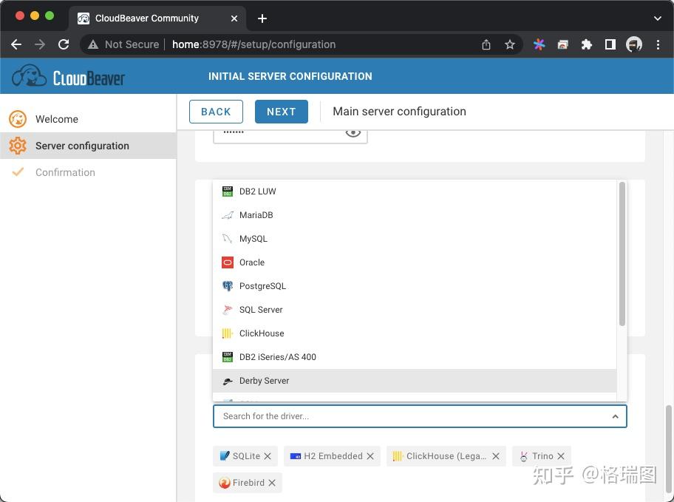Select MySQL from the driver list
Image resolution: width=674 pixels, height=502 pixels.
click(x=415, y=239)
